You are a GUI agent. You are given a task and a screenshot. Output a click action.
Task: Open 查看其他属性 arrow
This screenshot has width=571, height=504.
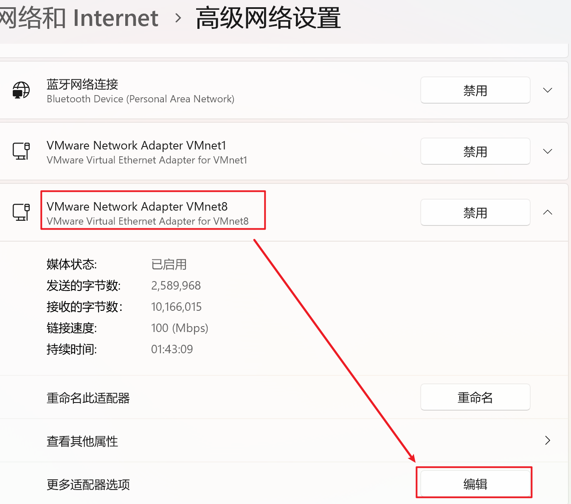coord(548,440)
